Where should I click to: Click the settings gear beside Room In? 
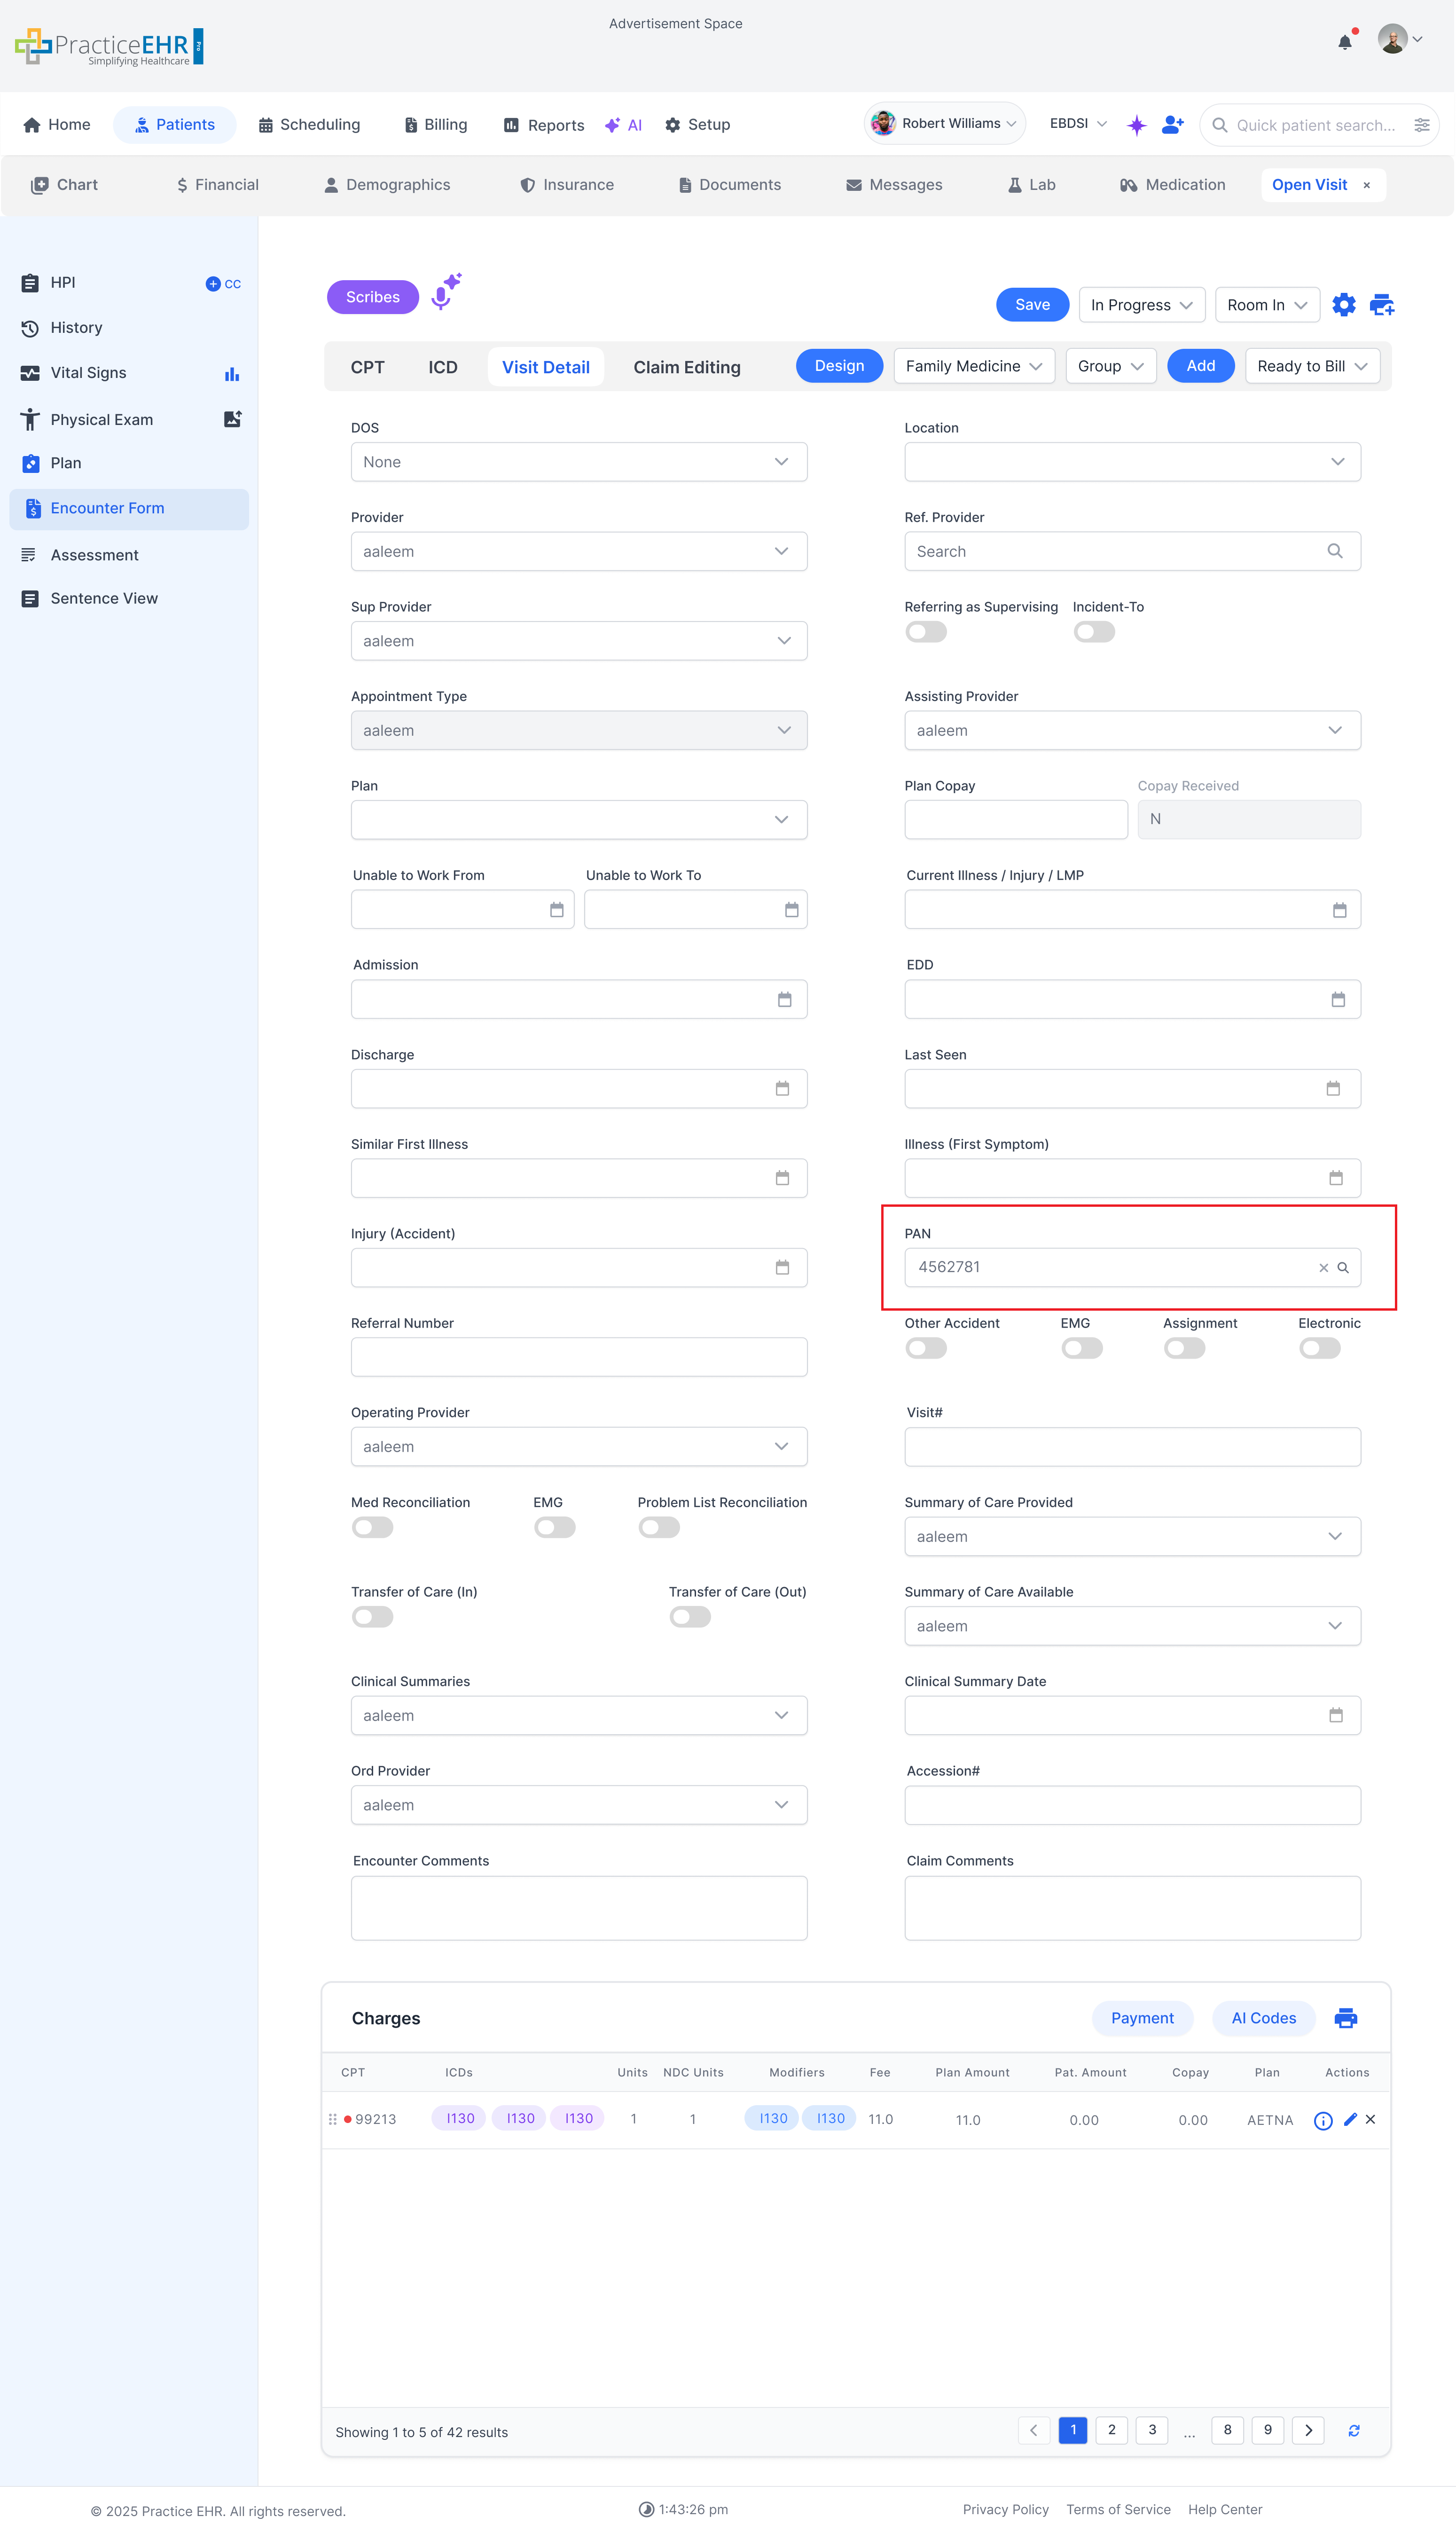pos(1344,305)
